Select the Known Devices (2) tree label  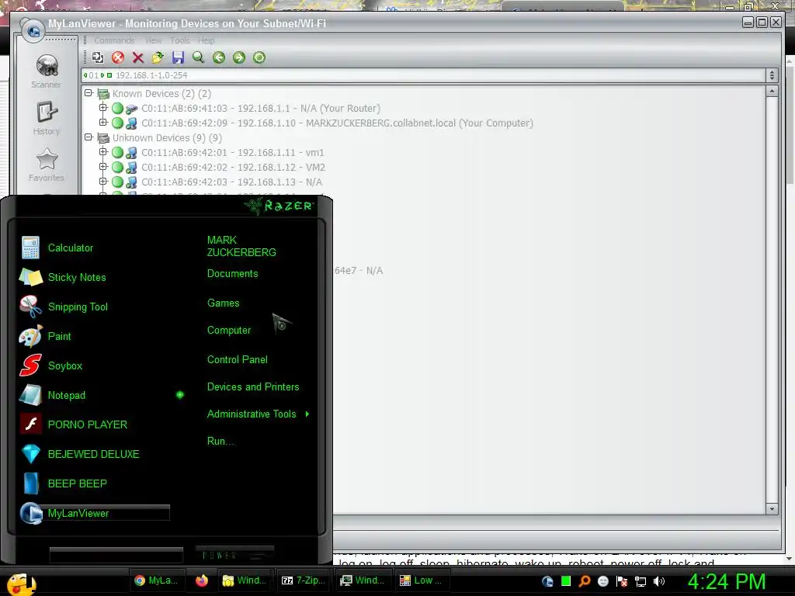(x=161, y=93)
